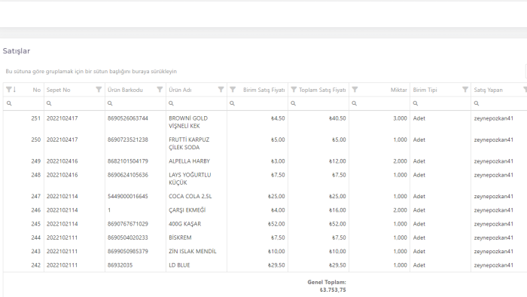Open the Ürün Adı column filter
This screenshot has width=527, height=297.
point(221,90)
